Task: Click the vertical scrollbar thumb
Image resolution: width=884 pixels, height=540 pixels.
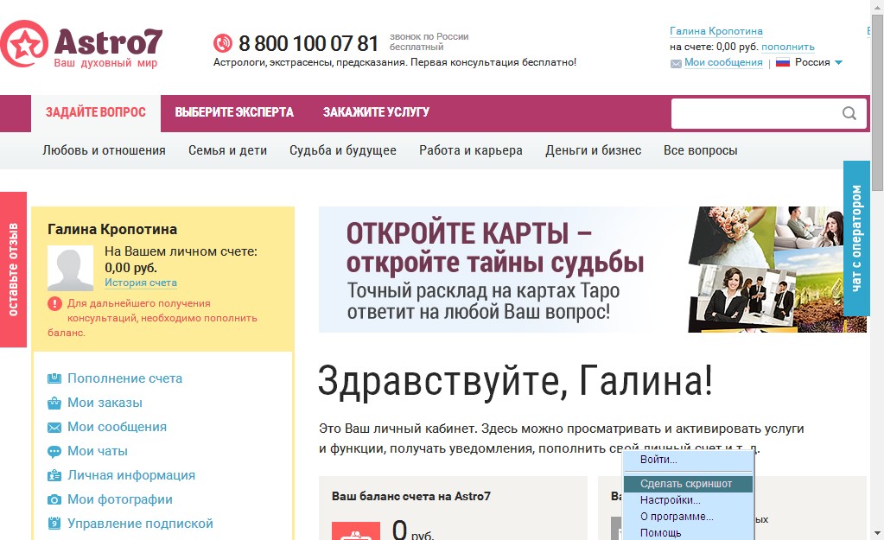Action: point(877,105)
